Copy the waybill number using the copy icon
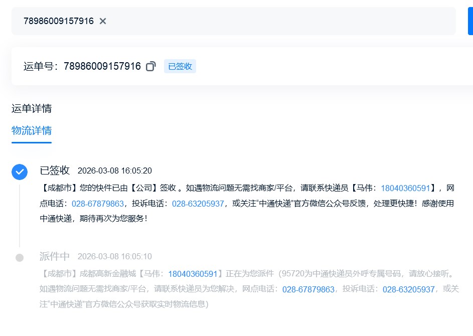Image resolution: width=473 pixels, height=336 pixels. tap(150, 66)
